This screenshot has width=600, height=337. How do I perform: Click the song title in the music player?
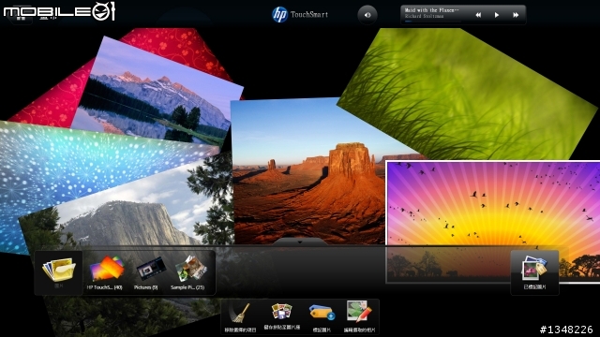click(431, 10)
